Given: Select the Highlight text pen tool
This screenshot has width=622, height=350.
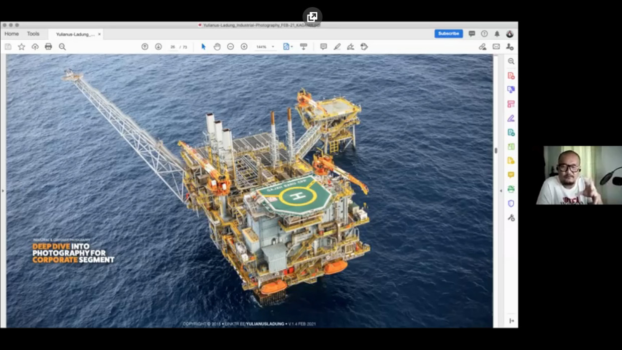Looking at the screenshot, I should pyautogui.click(x=337, y=47).
